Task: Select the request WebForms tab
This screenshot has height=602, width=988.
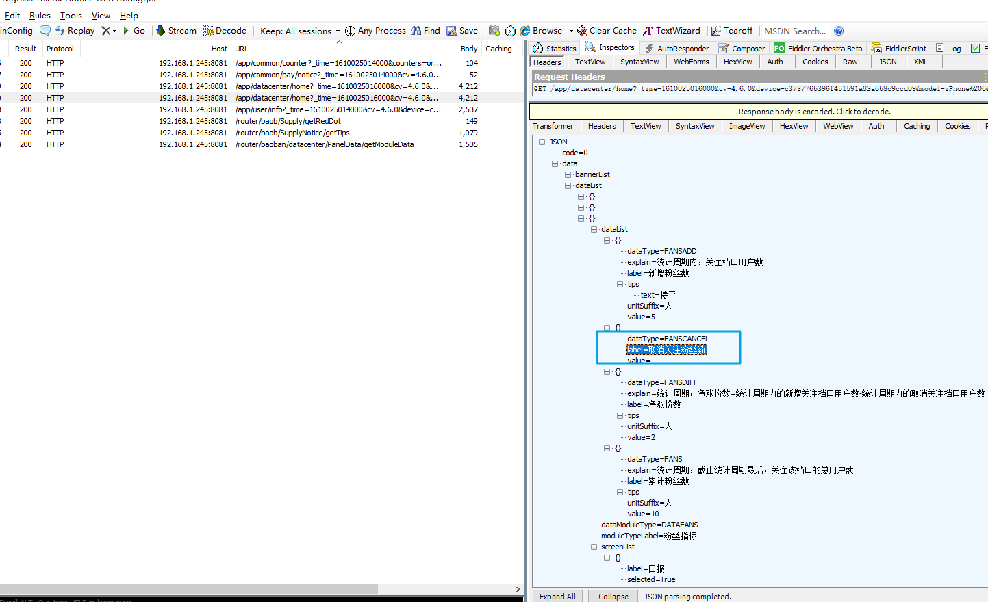Action: (692, 62)
